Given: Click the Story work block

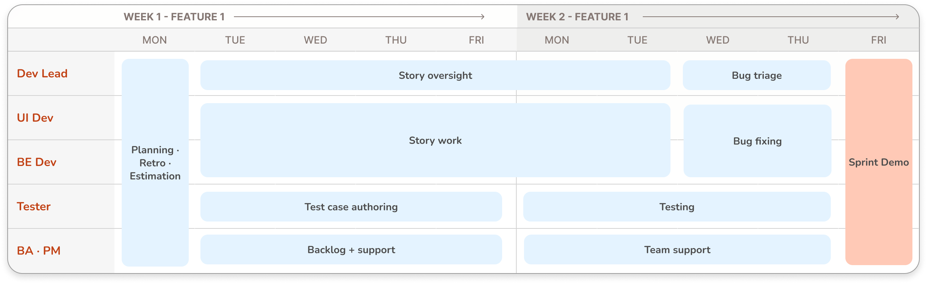Looking at the screenshot, I should tap(435, 140).
